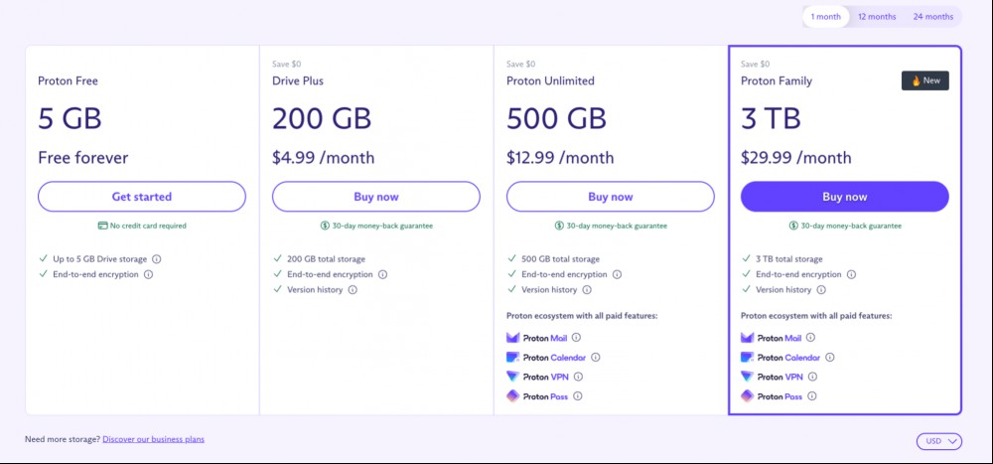Click Get started for Proton Free
The width and height of the screenshot is (993, 464).
pyautogui.click(x=142, y=197)
